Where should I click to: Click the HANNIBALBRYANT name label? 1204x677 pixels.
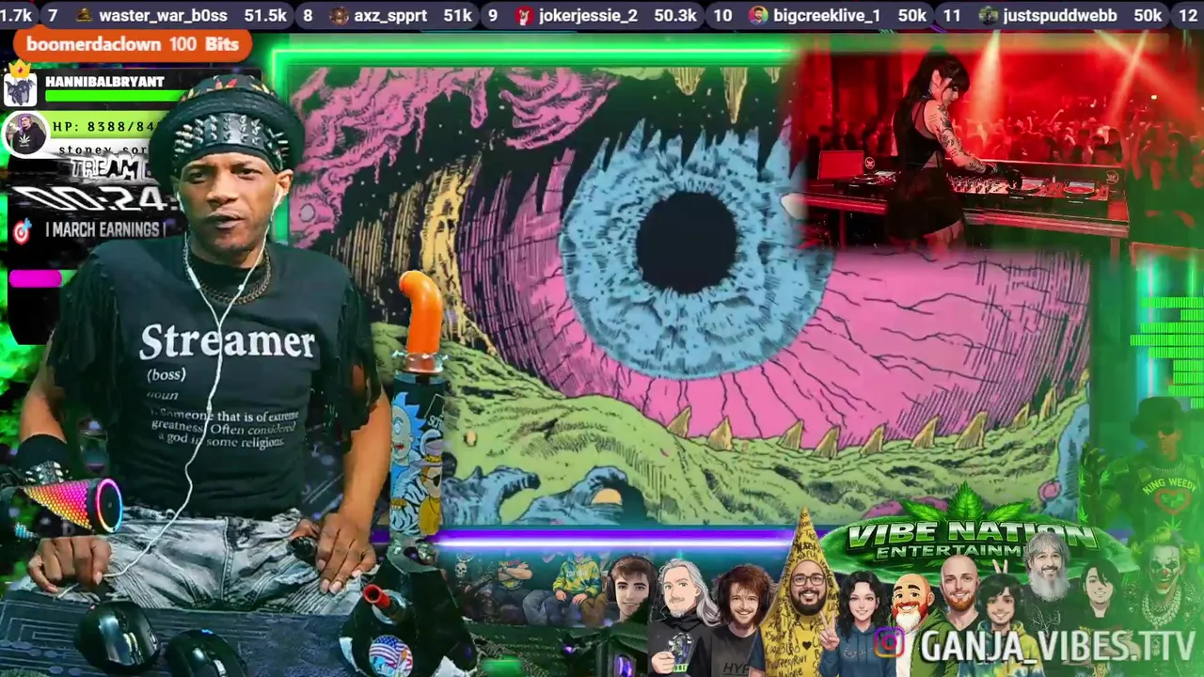tap(104, 82)
